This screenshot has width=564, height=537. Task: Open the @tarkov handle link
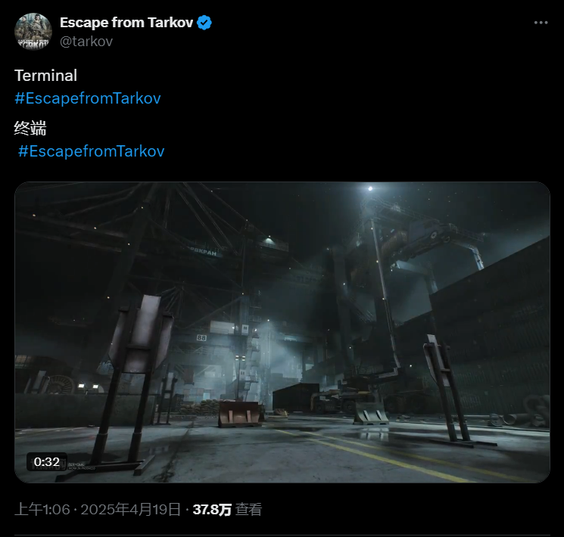86,41
